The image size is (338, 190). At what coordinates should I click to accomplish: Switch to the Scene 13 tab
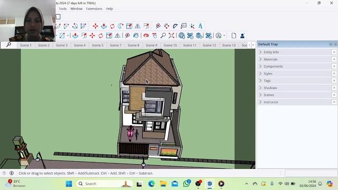tap(229, 45)
